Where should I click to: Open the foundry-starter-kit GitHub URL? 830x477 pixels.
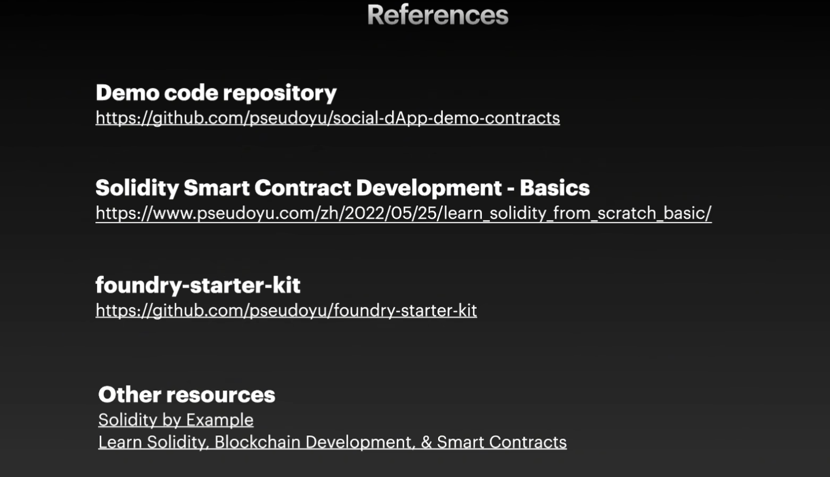[x=286, y=310]
